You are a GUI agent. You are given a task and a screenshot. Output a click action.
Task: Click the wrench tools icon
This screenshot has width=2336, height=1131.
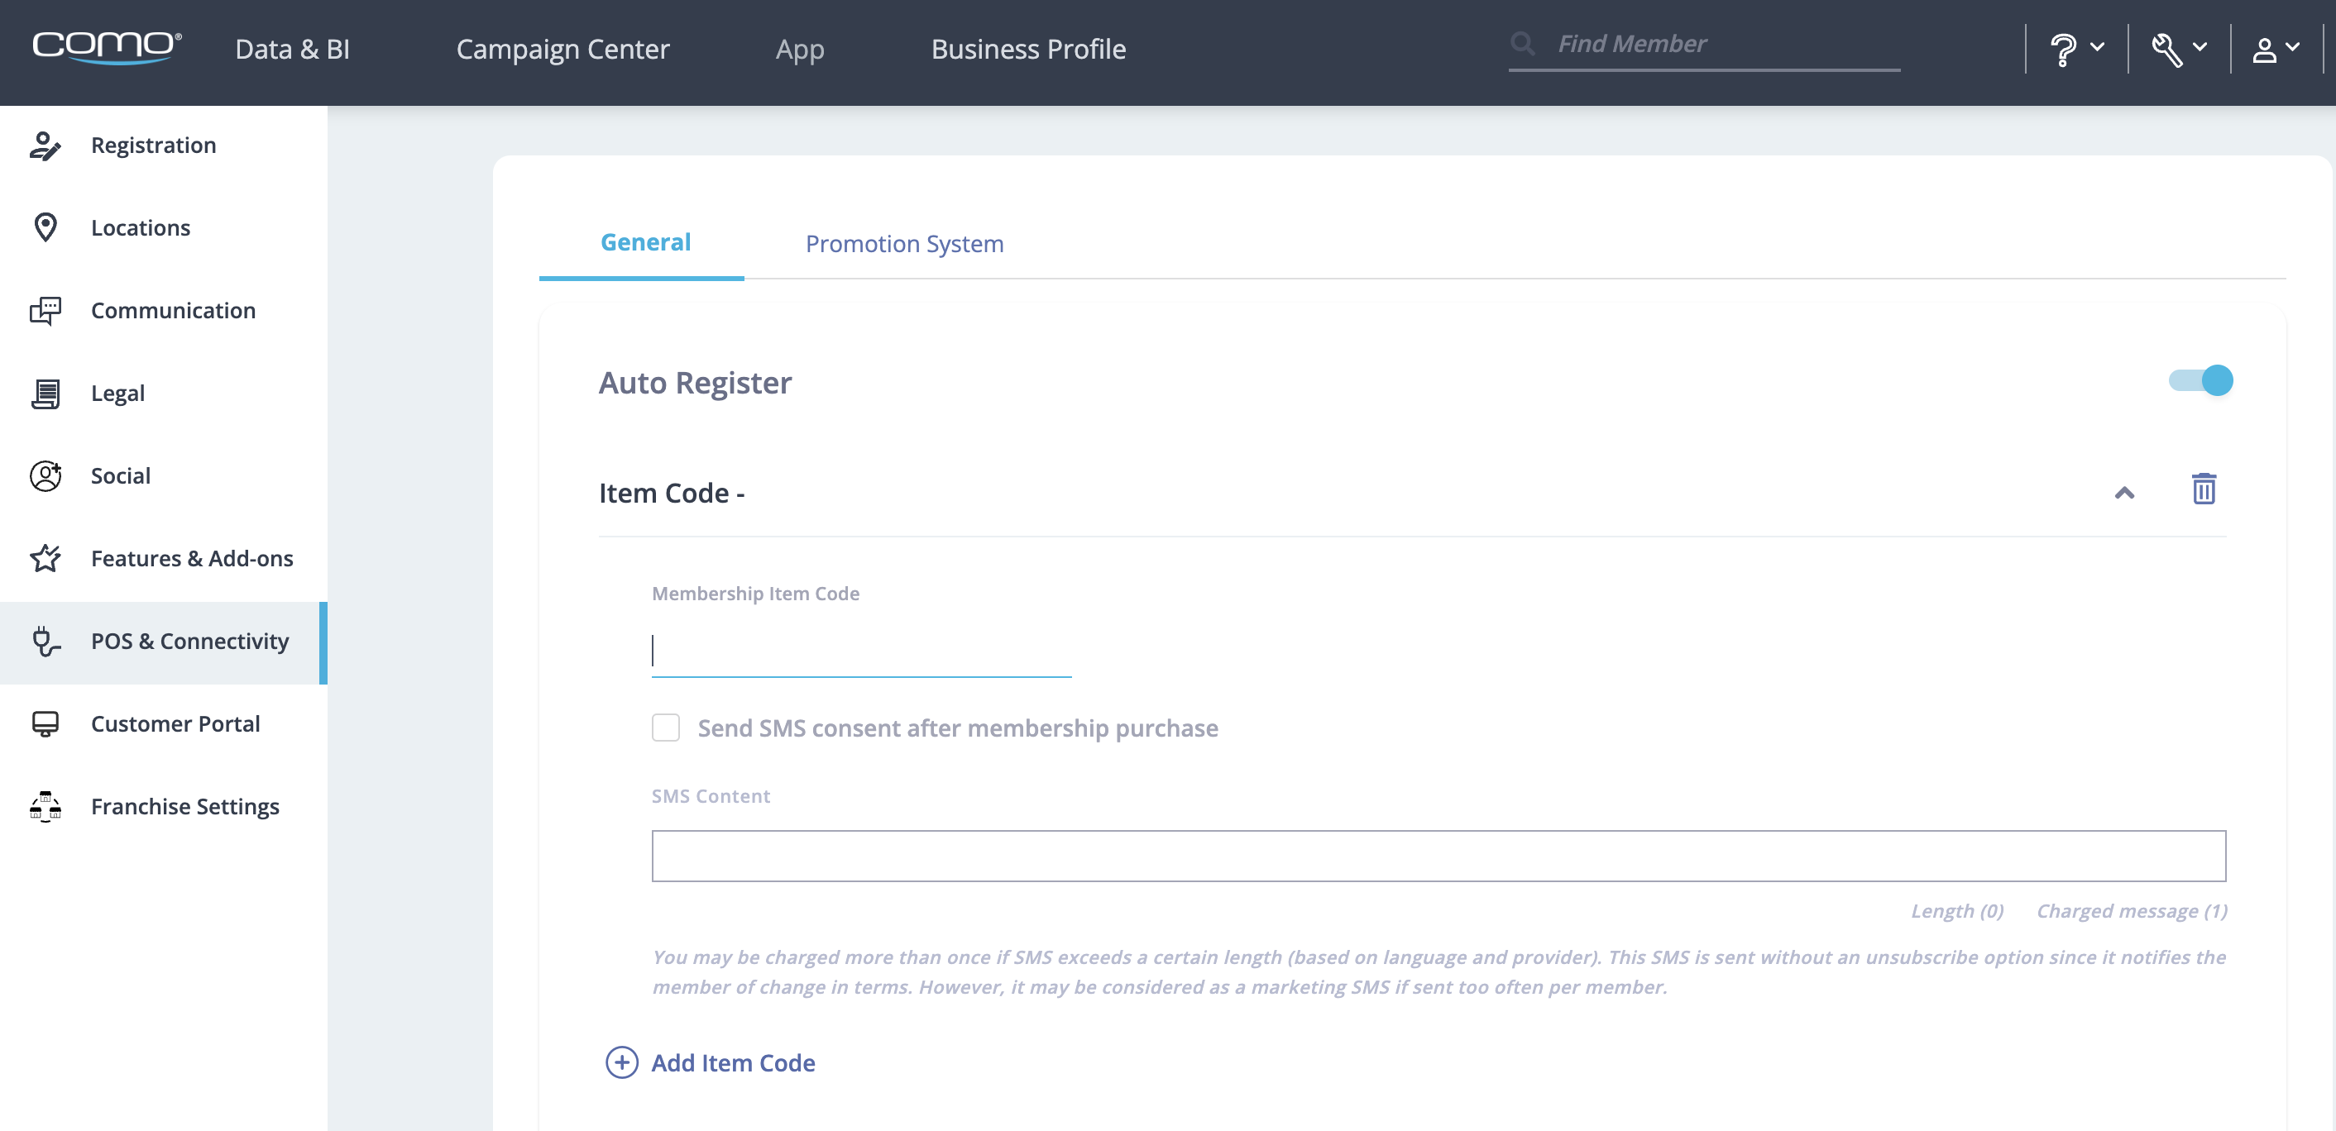(2166, 50)
